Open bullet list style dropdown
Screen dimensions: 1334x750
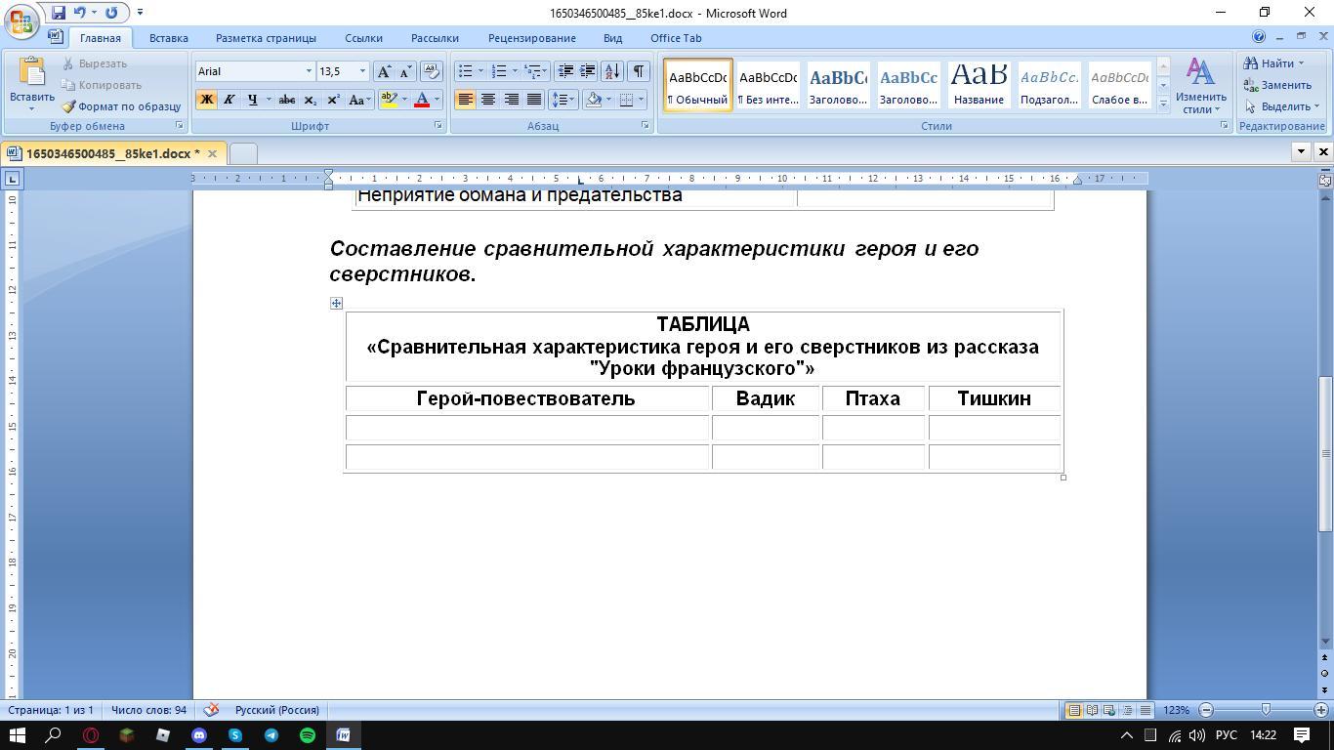[480, 71]
